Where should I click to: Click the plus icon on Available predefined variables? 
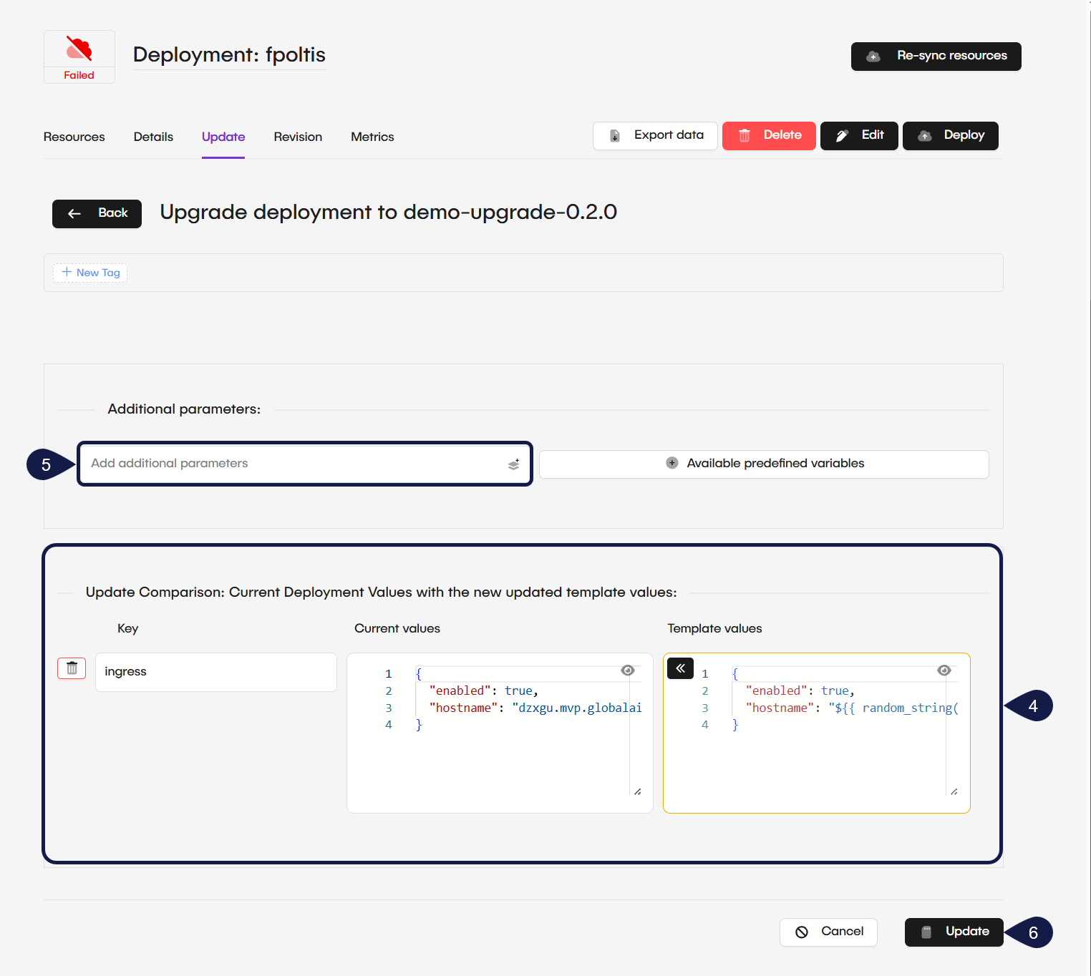tap(671, 463)
